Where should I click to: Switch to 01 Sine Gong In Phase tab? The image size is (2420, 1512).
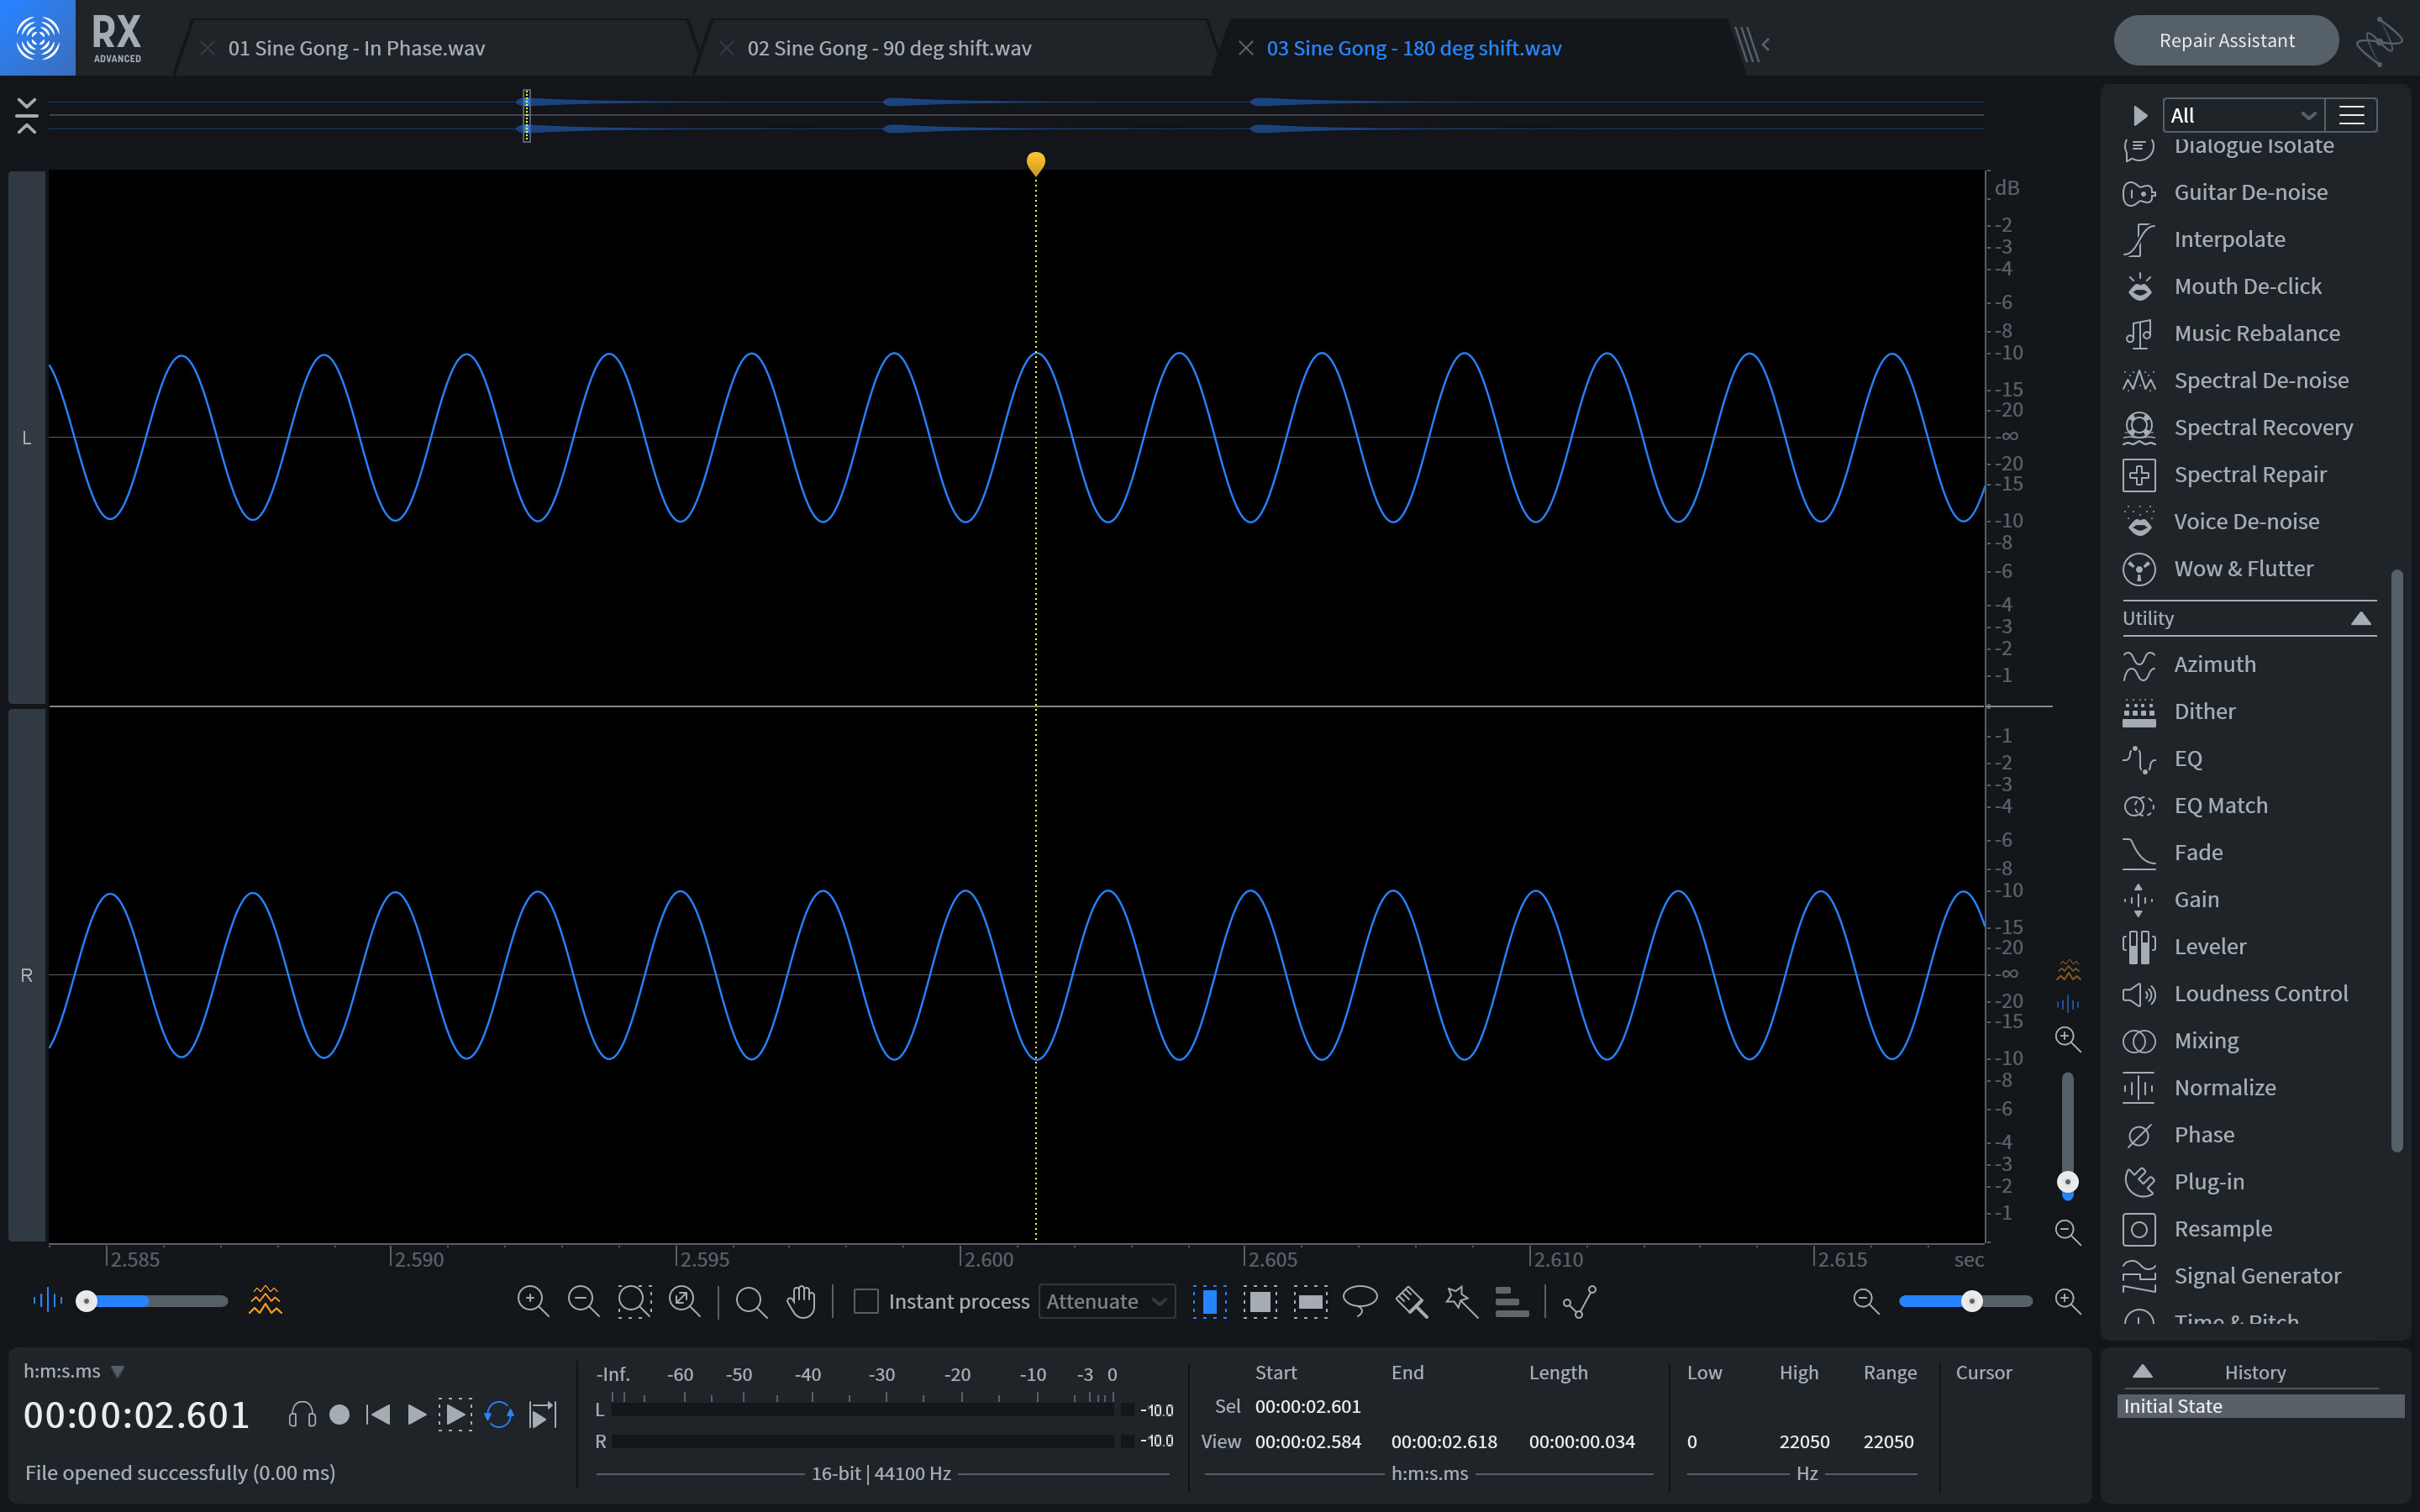(x=357, y=47)
